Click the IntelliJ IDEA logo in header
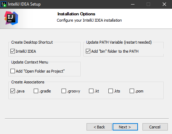 [11, 18]
